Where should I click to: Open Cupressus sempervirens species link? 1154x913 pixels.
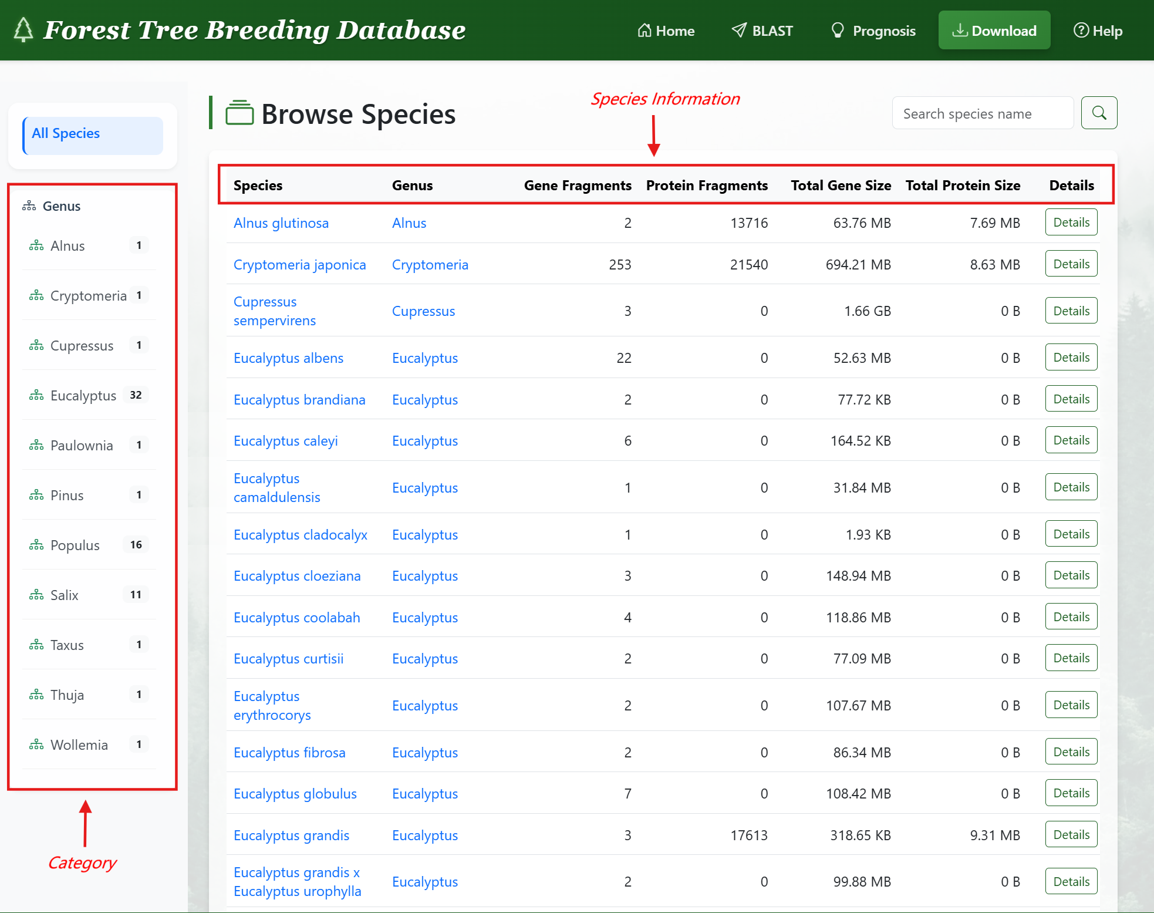coord(275,311)
